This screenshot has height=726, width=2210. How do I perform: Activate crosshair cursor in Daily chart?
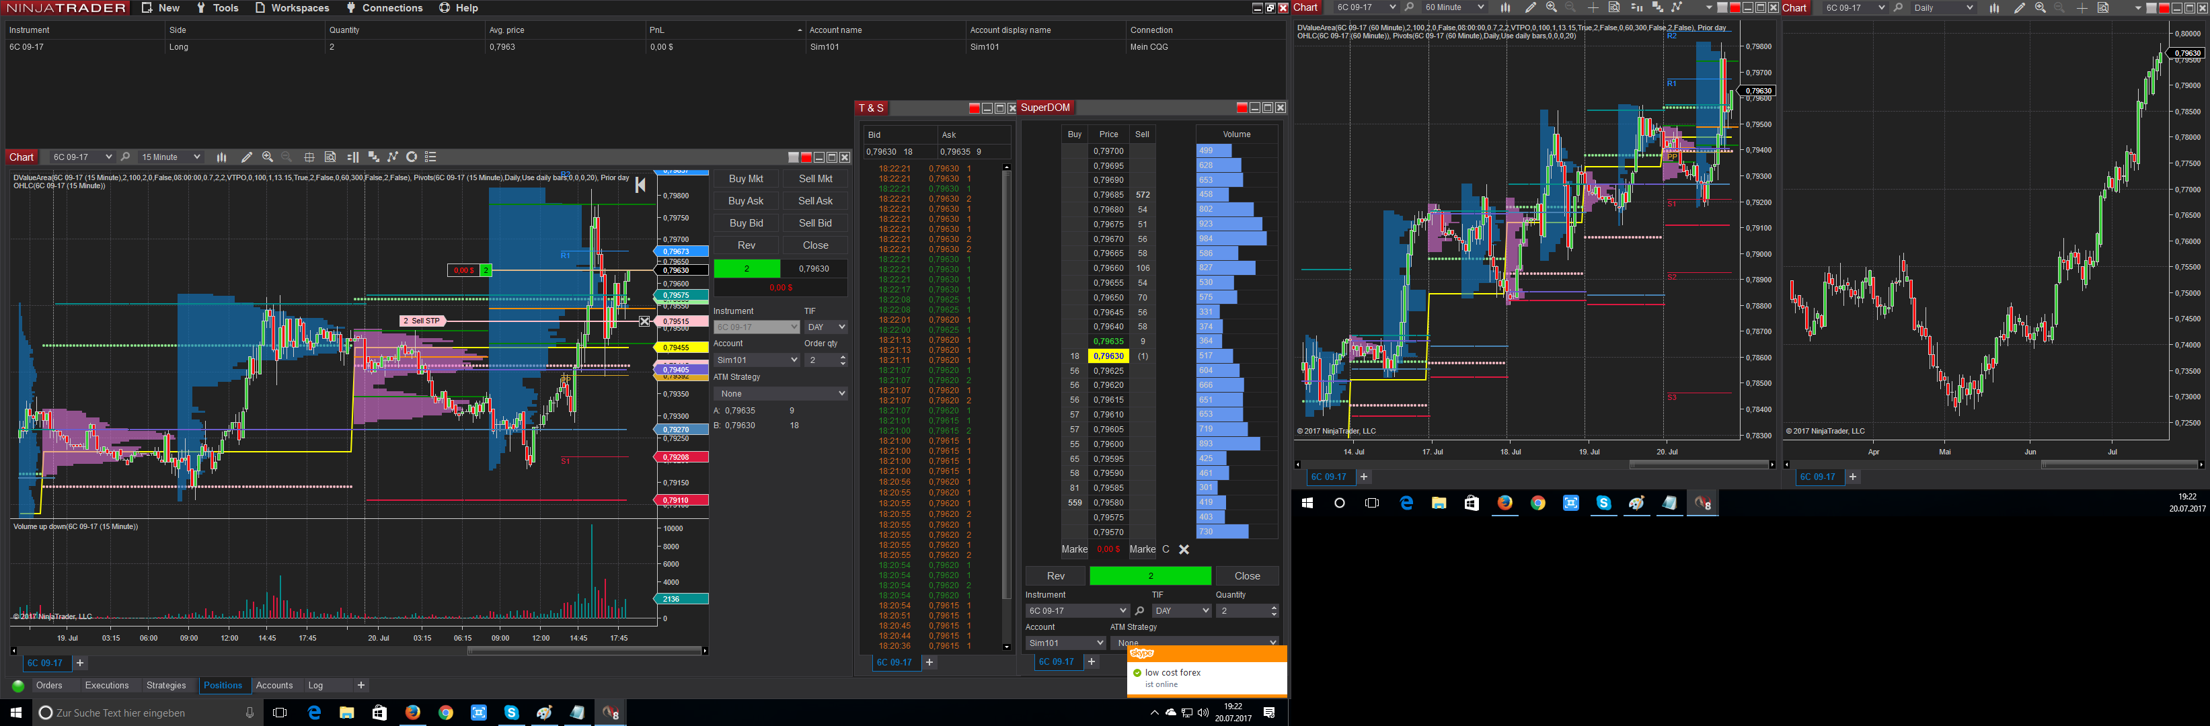[x=2082, y=7]
